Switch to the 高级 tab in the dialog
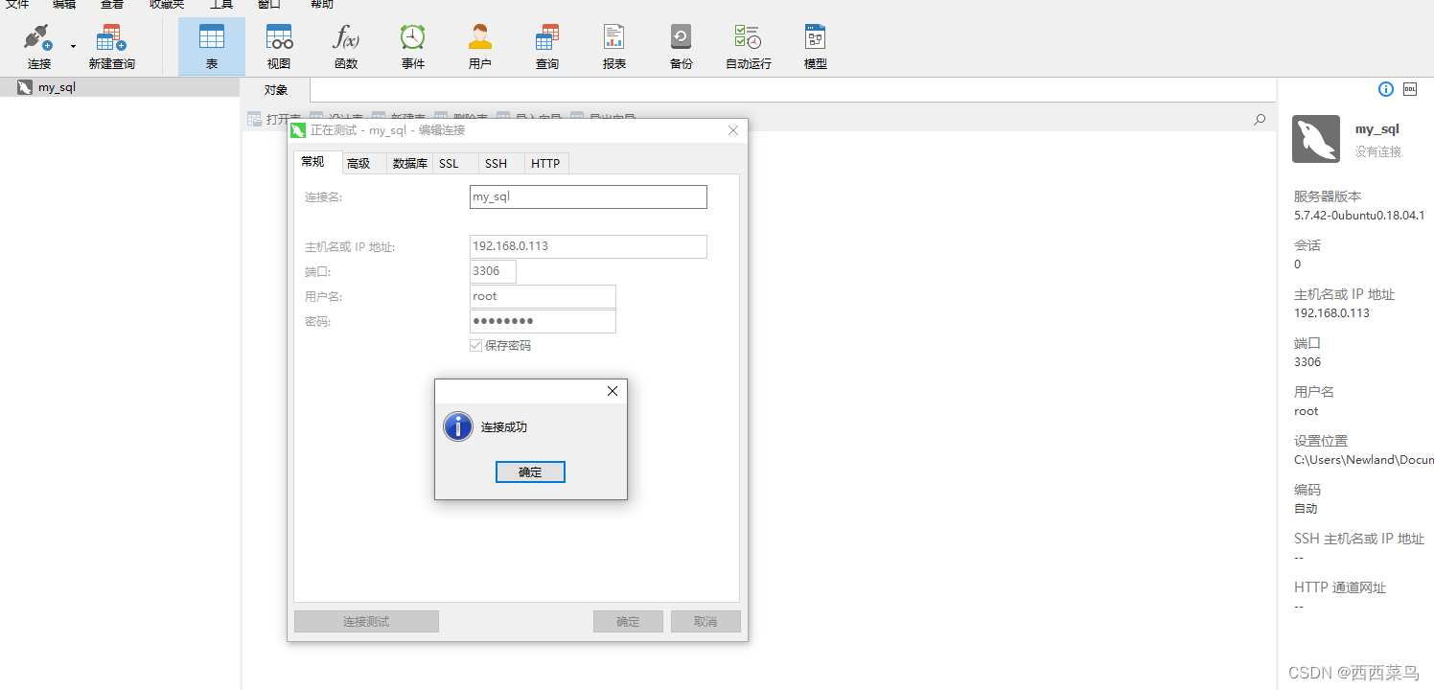This screenshot has height=690, width=1434. pos(358,164)
